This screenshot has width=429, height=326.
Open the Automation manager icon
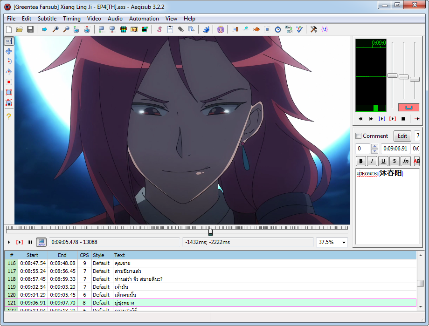coord(206,29)
